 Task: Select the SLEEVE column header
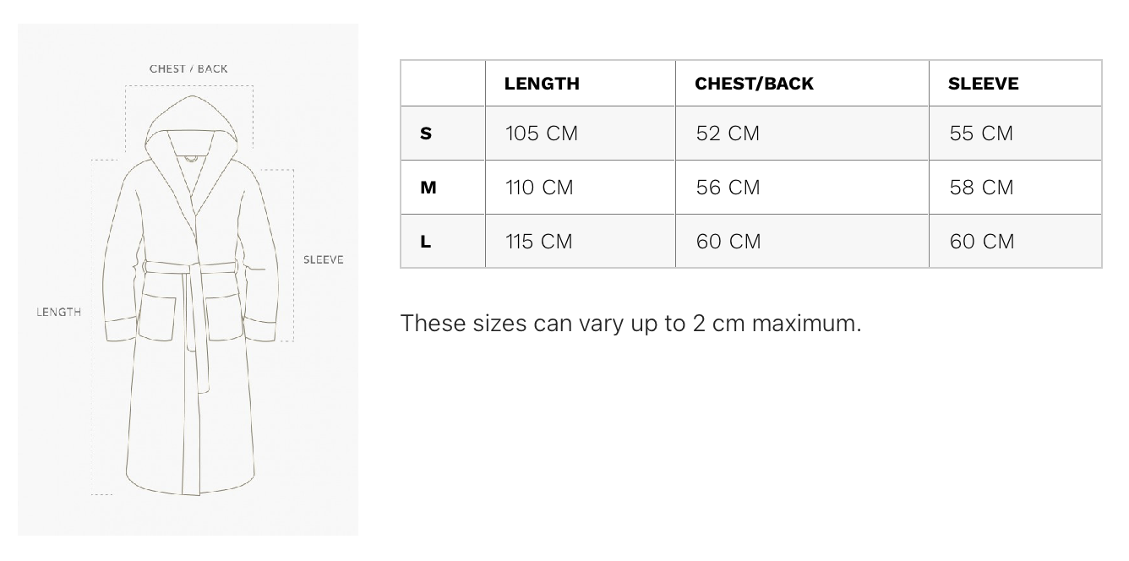click(x=1015, y=83)
